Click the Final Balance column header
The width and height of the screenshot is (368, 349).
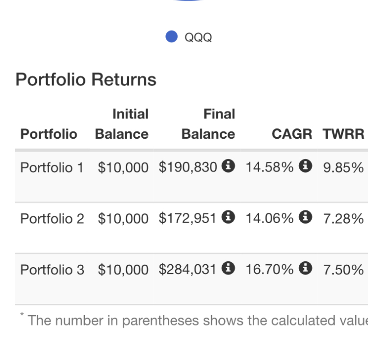(209, 124)
